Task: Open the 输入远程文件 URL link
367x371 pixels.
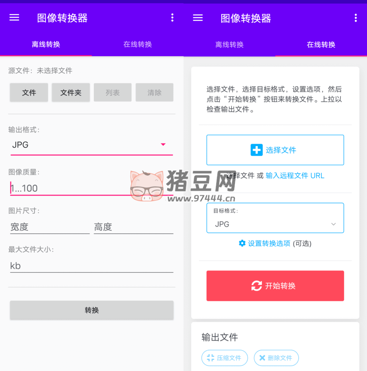Action: [295, 176]
